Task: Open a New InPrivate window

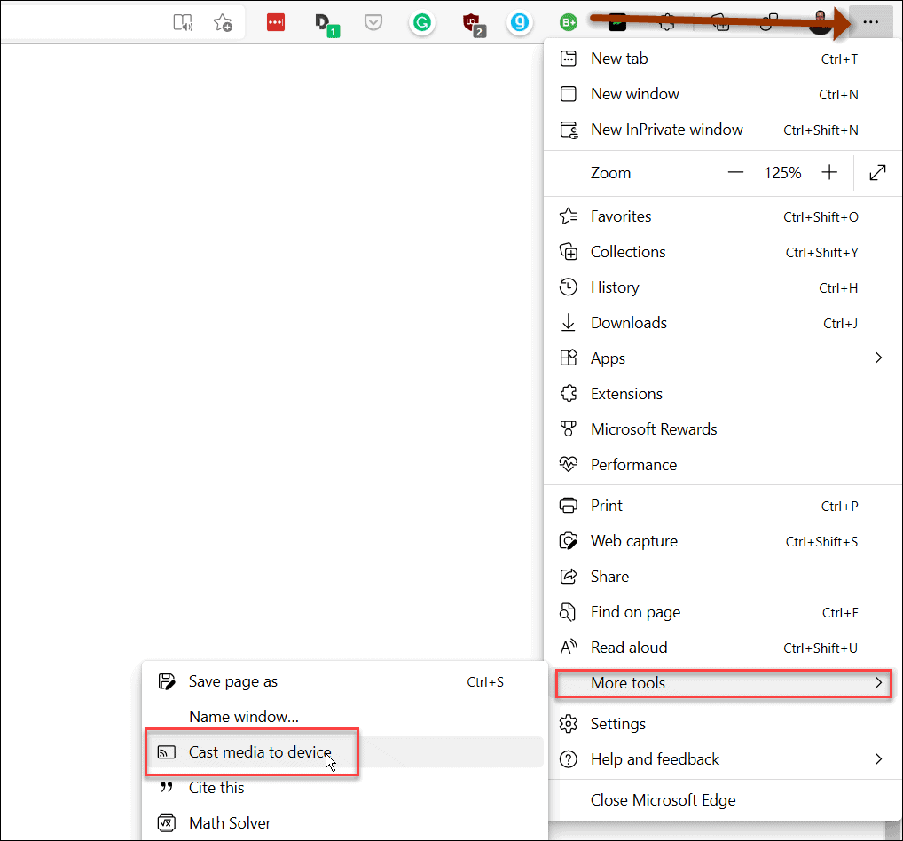Action: click(x=665, y=130)
